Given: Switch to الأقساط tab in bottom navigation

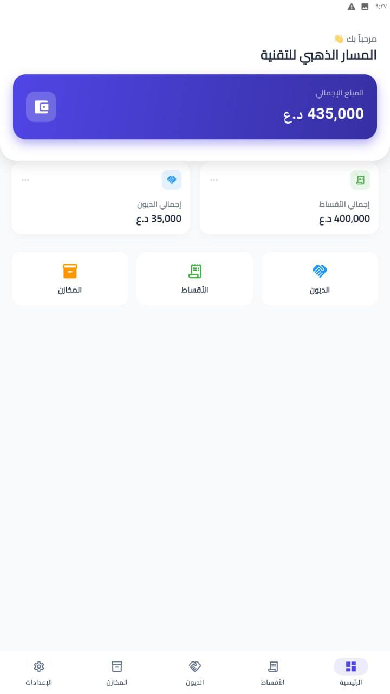Looking at the screenshot, I should pyautogui.click(x=273, y=672).
